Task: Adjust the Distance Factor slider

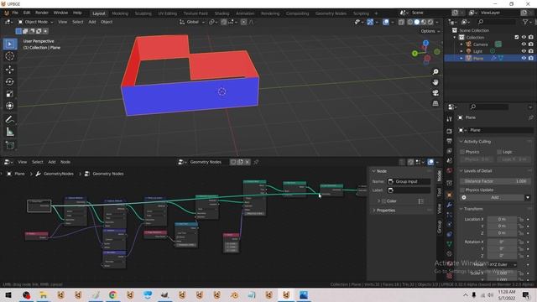Action: 495,181
